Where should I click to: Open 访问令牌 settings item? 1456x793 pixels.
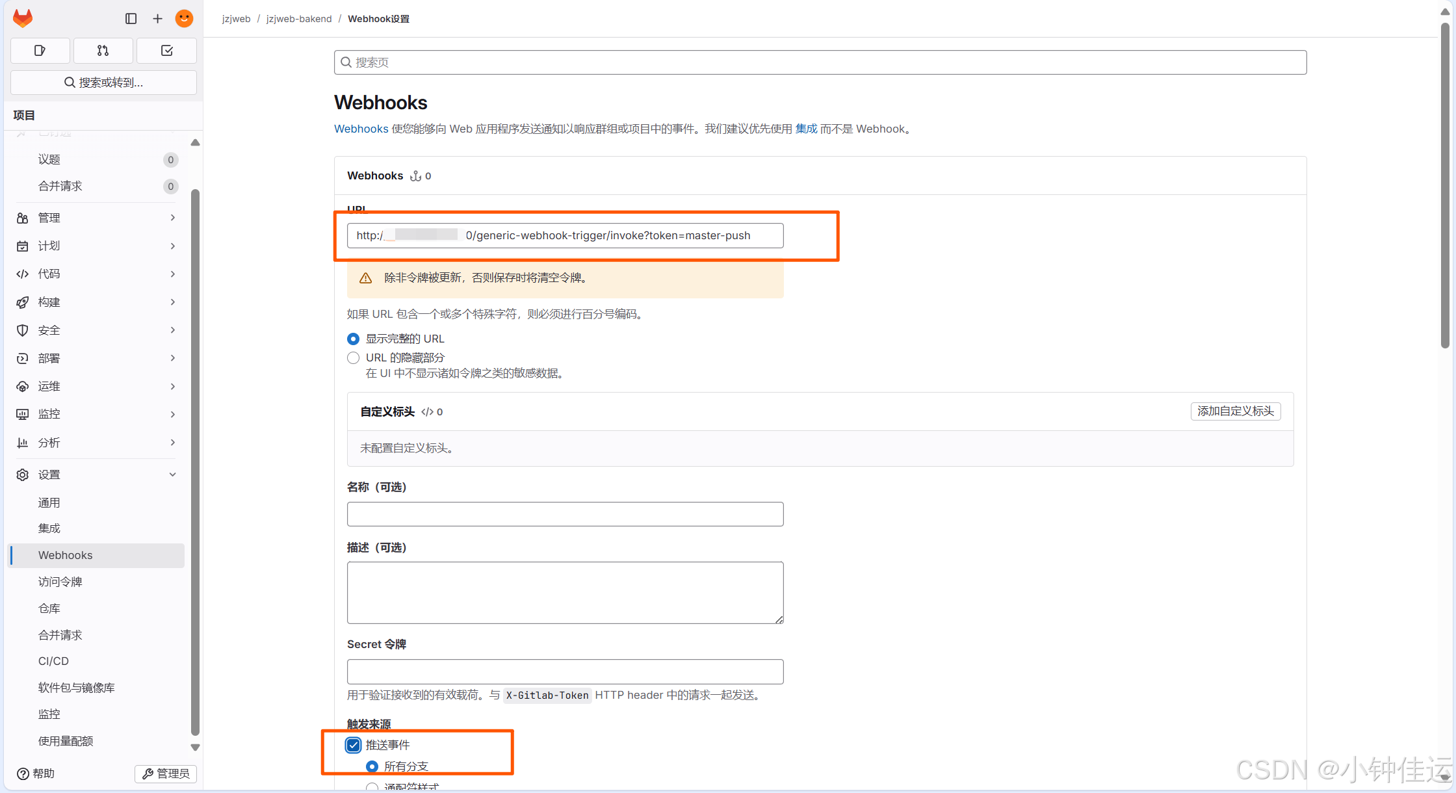97,582
